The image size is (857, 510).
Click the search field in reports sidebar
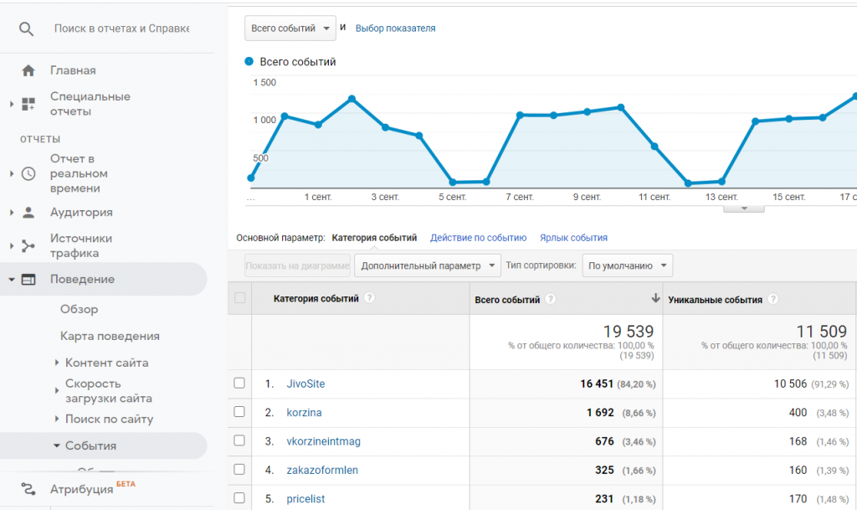[121, 28]
